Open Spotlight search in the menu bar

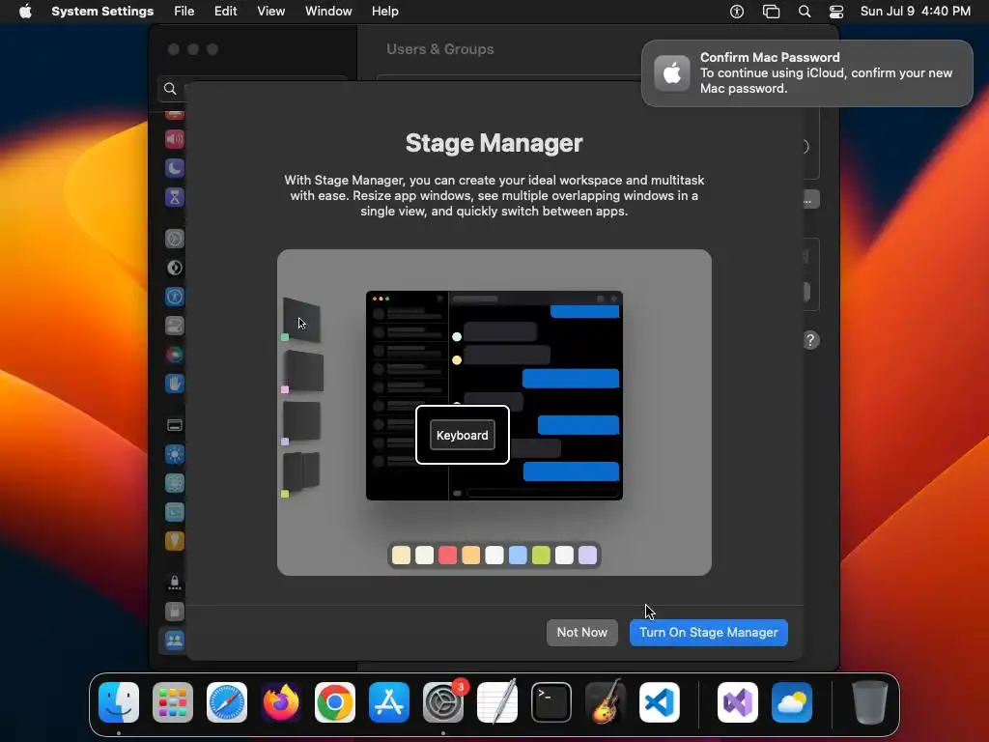805,12
